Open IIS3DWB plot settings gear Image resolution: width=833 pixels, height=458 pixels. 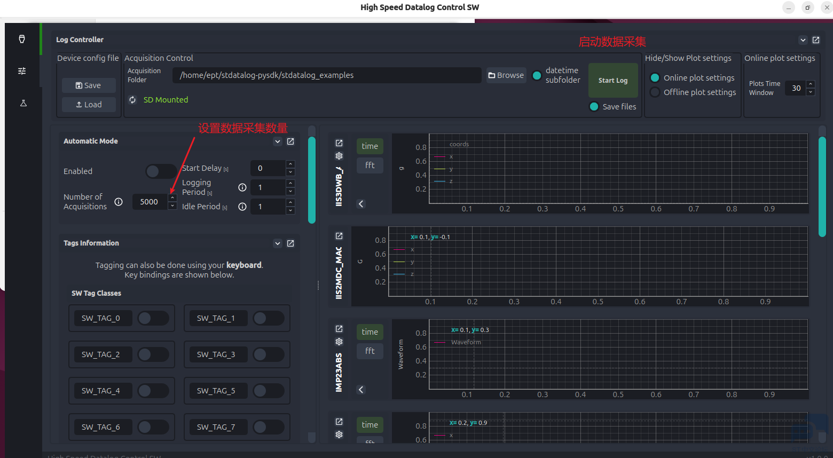click(339, 156)
